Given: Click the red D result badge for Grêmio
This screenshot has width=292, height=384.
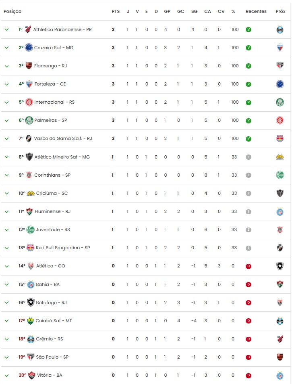Looking at the screenshot, I should (249, 339).
